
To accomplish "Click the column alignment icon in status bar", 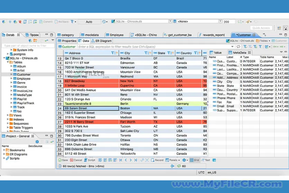I will pyautogui.click(x=172, y=166).
